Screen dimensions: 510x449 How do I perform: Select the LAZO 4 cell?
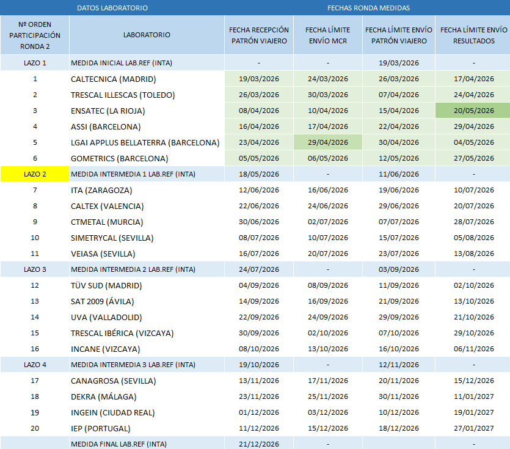[35, 365]
